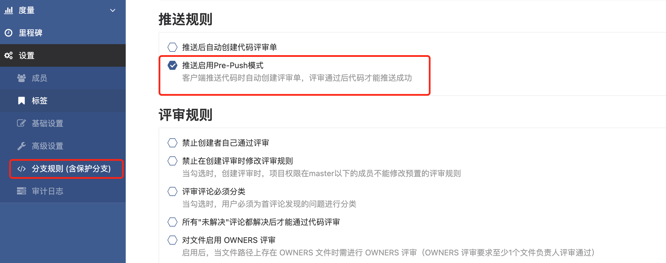Click the gears icon beside 设置
666x263 pixels.
pos(8,55)
